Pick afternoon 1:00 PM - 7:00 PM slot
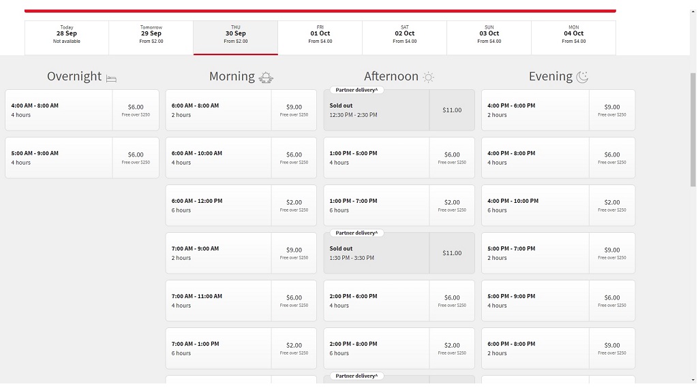This screenshot has height=392, width=698. (x=399, y=206)
